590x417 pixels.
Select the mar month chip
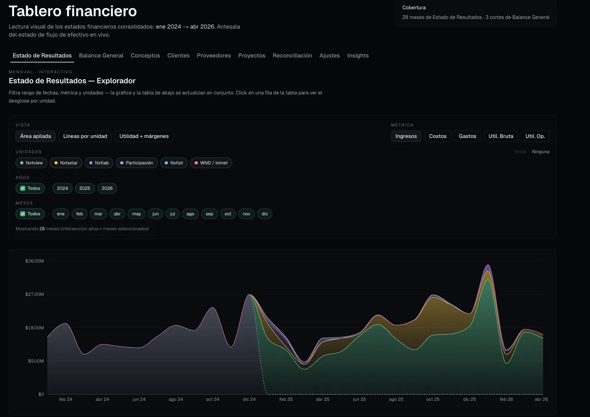98,214
